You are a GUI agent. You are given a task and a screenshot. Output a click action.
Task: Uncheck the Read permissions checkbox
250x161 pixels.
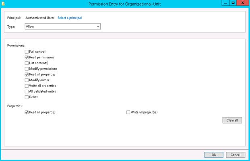27,58
